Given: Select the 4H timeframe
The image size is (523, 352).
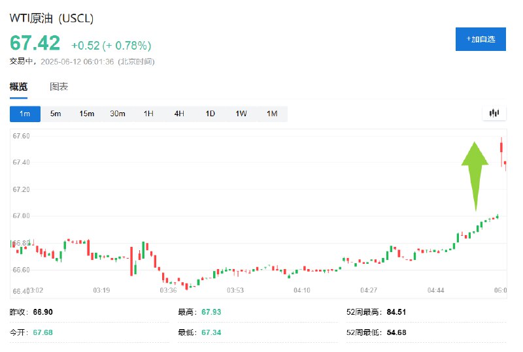Looking at the screenshot, I should point(179,114).
